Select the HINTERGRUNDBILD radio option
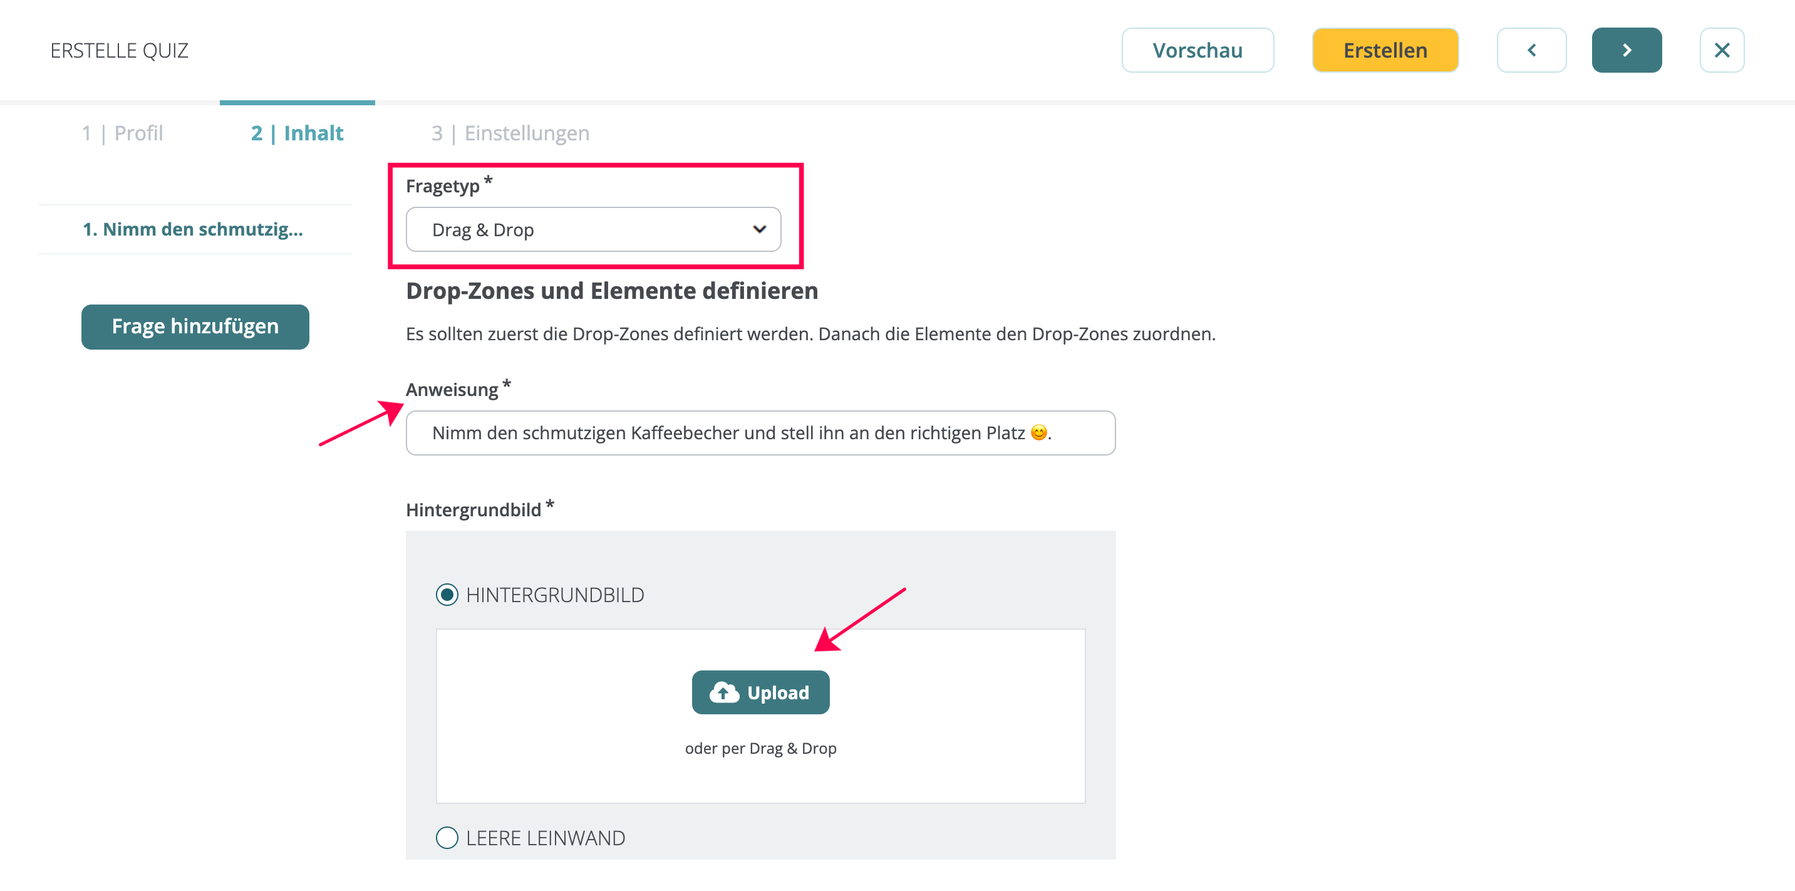The width and height of the screenshot is (1795, 891). [x=447, y=595]
